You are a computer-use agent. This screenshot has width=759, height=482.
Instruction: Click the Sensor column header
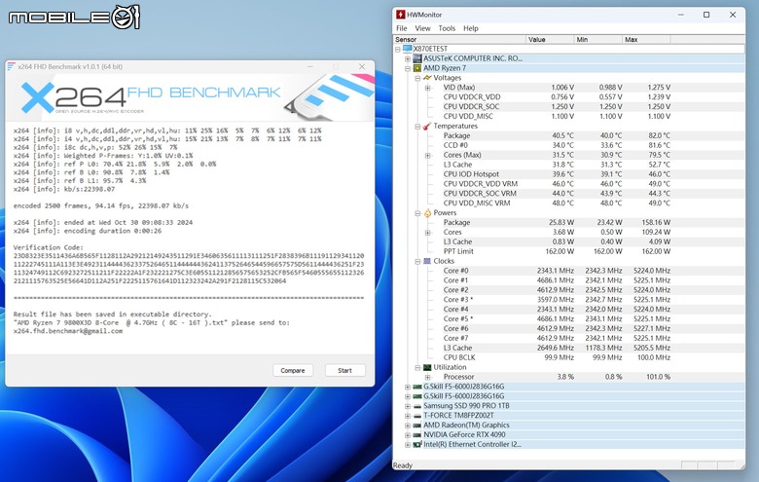tap(459, 39)
